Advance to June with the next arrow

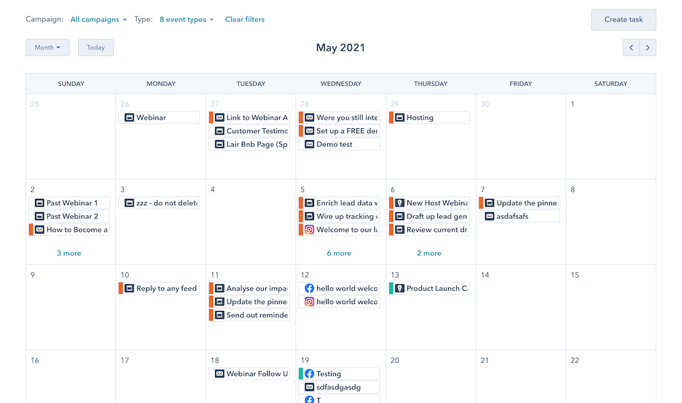(x=648, y=47)
